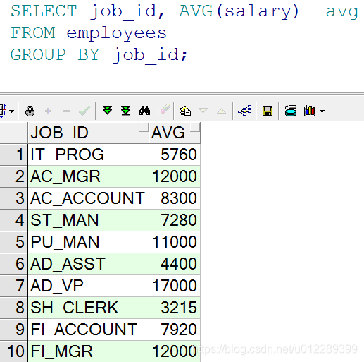
Task: Click the SELECT keyword in the SQL editor
Action: (x=44, y=11)
